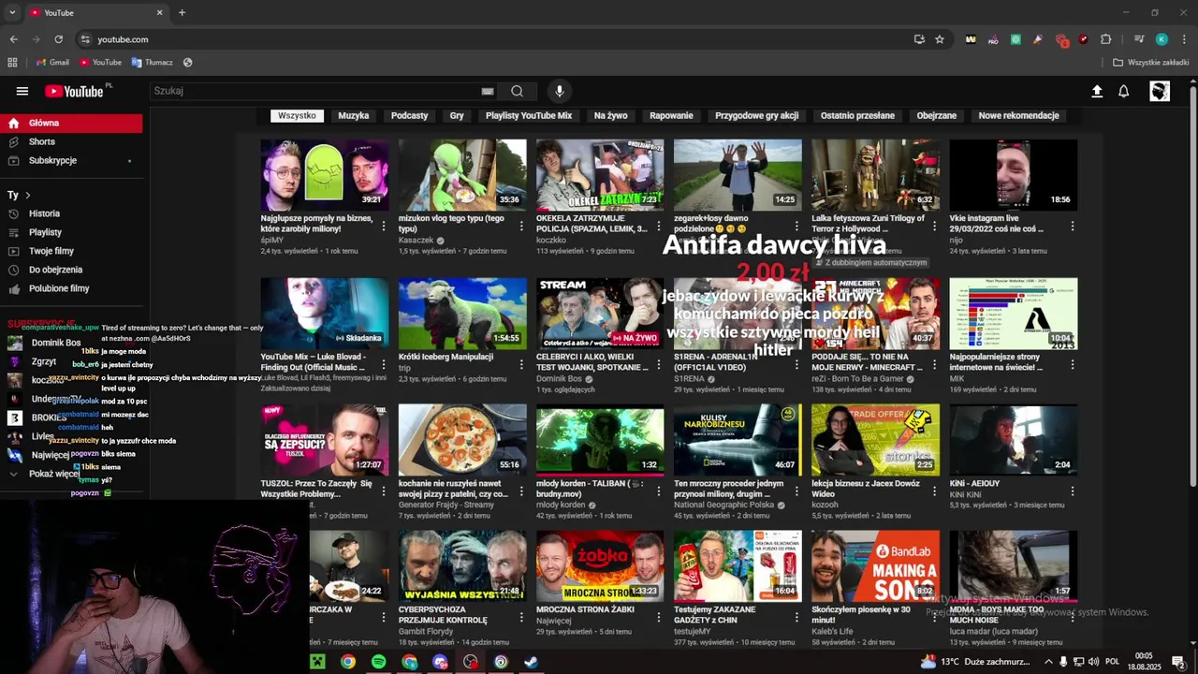Open options menu for Lalka fetyszowa video
1198x674 pixels.
[x=934, y=226]
